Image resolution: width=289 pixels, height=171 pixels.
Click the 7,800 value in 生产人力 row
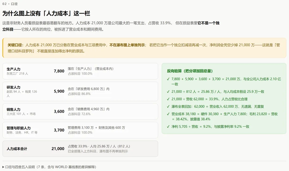(x=59, y=71)
